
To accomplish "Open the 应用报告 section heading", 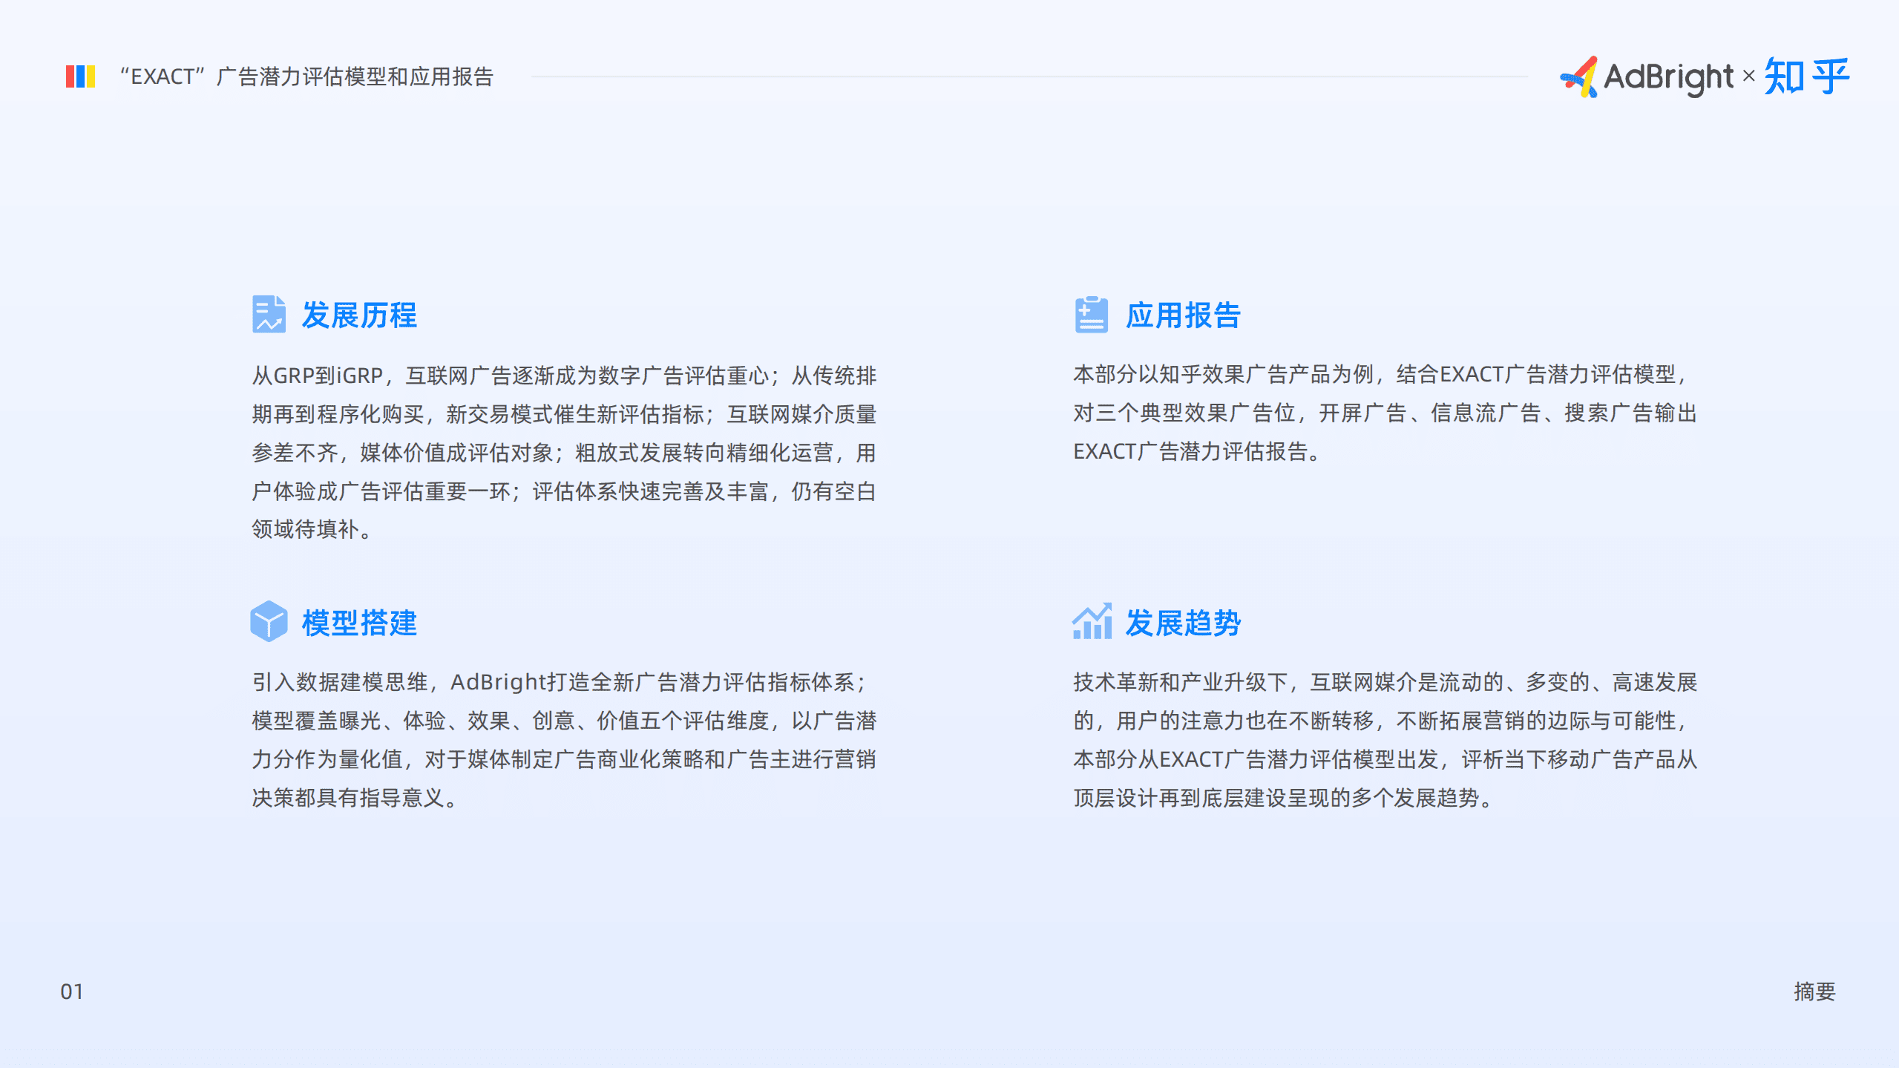I will tap(1184, 315).
